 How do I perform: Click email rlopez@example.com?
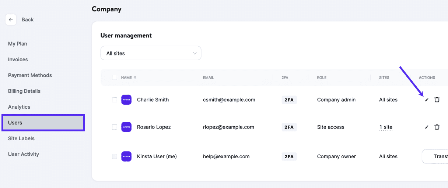point(228,127)
